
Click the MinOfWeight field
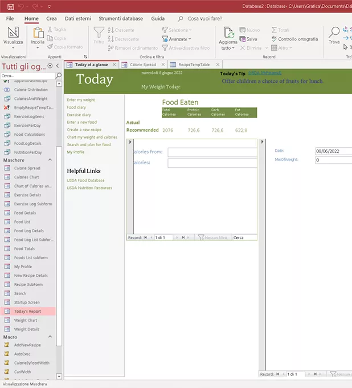(333, 160)
